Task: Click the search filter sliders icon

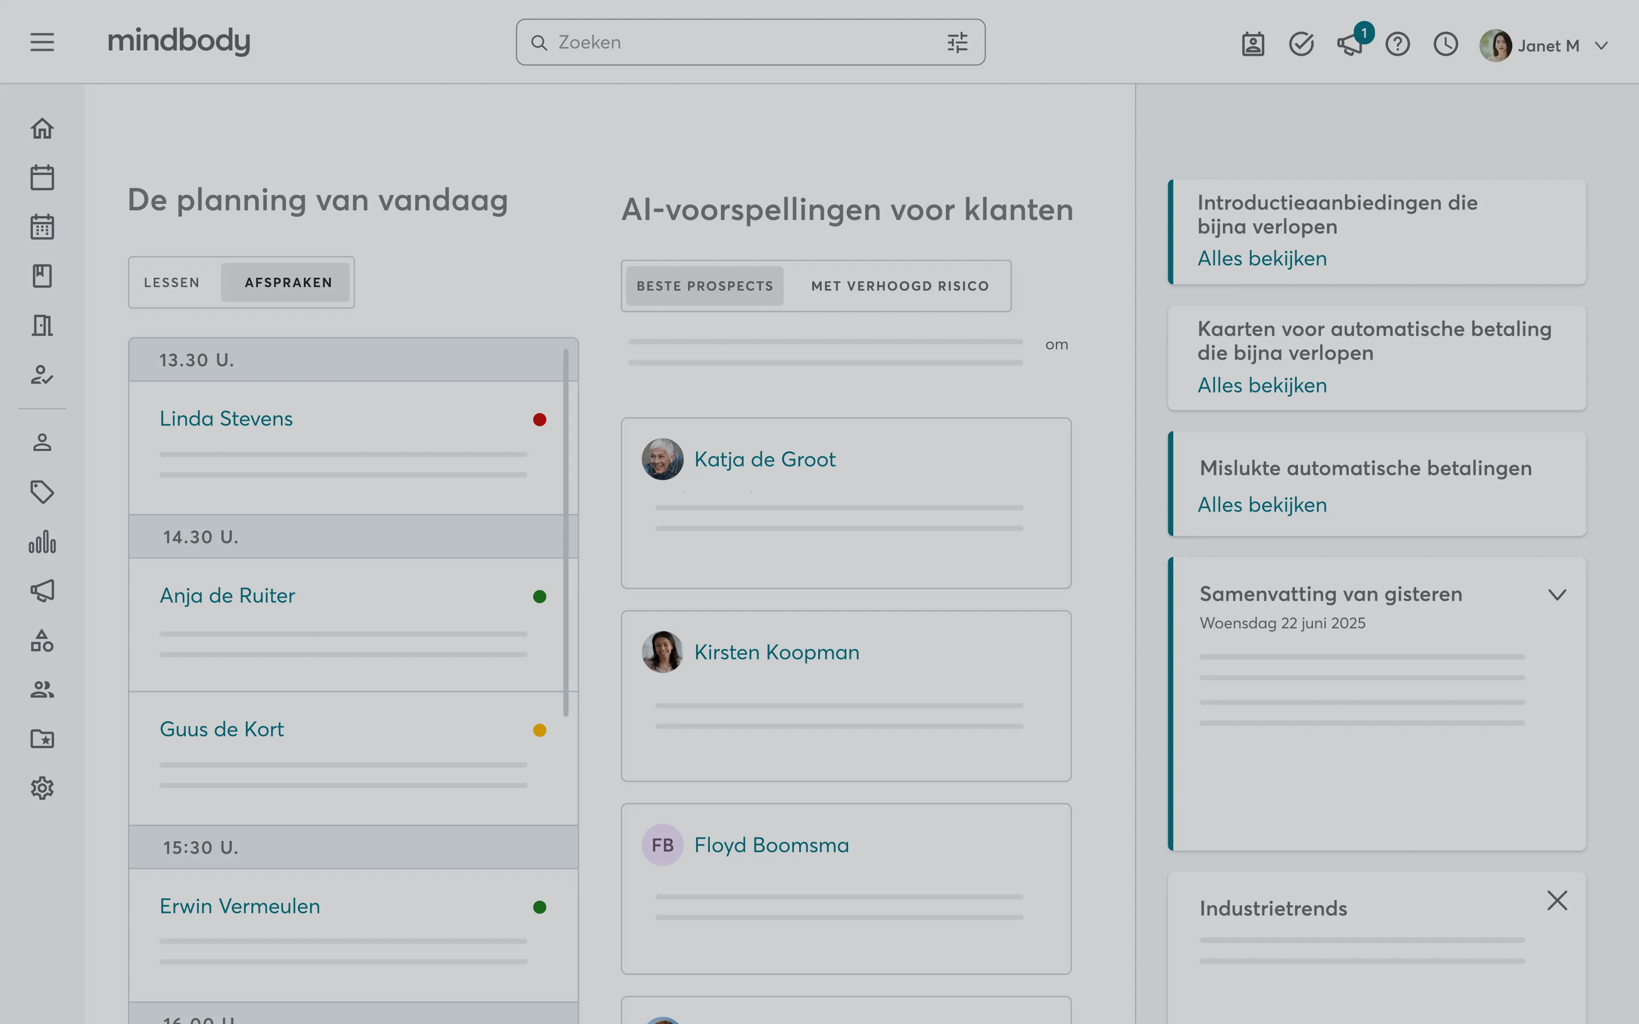Action: click(957, 43)
